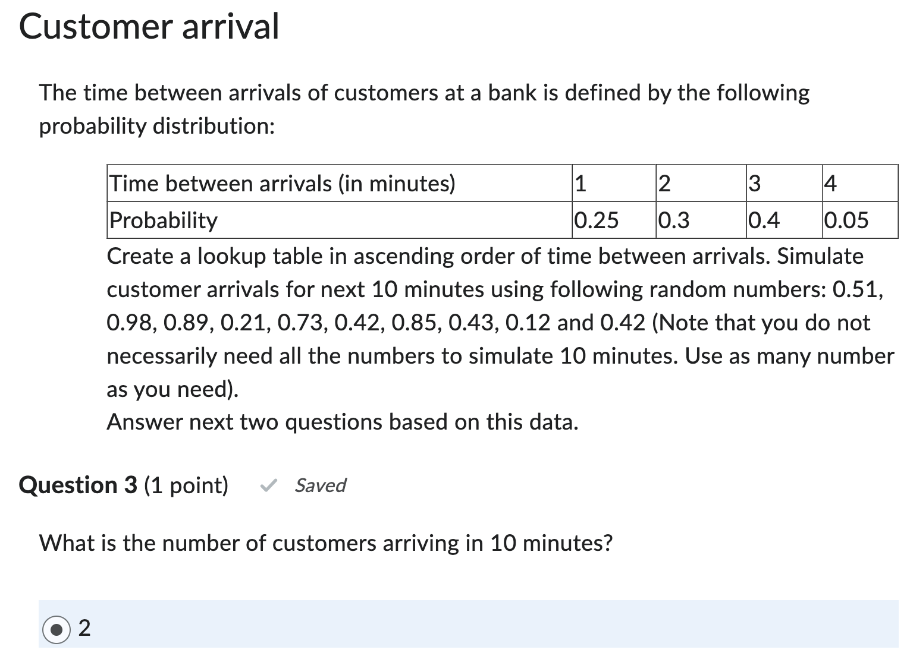
Task: Select the radio button for answer 2
Action: (57, 627)
